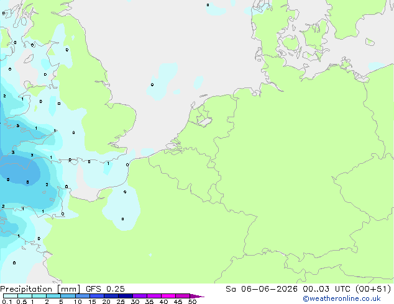The image size is (394, 304).
Task: Click the 'GFS 0.25' model label
Action: click(x=105, y=289)
